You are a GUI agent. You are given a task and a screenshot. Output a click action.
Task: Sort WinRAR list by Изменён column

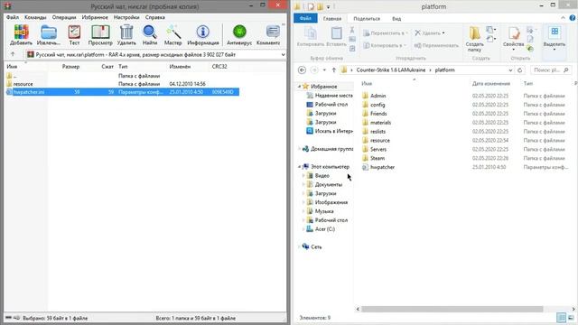pyautogui.click(x=180, y=67)
